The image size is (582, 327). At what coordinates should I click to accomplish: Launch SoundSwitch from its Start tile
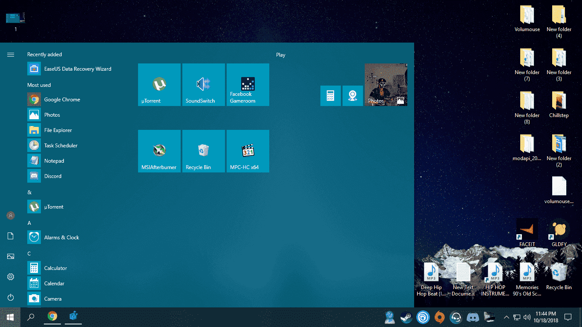pyautogui.click(x=203, y=84)
